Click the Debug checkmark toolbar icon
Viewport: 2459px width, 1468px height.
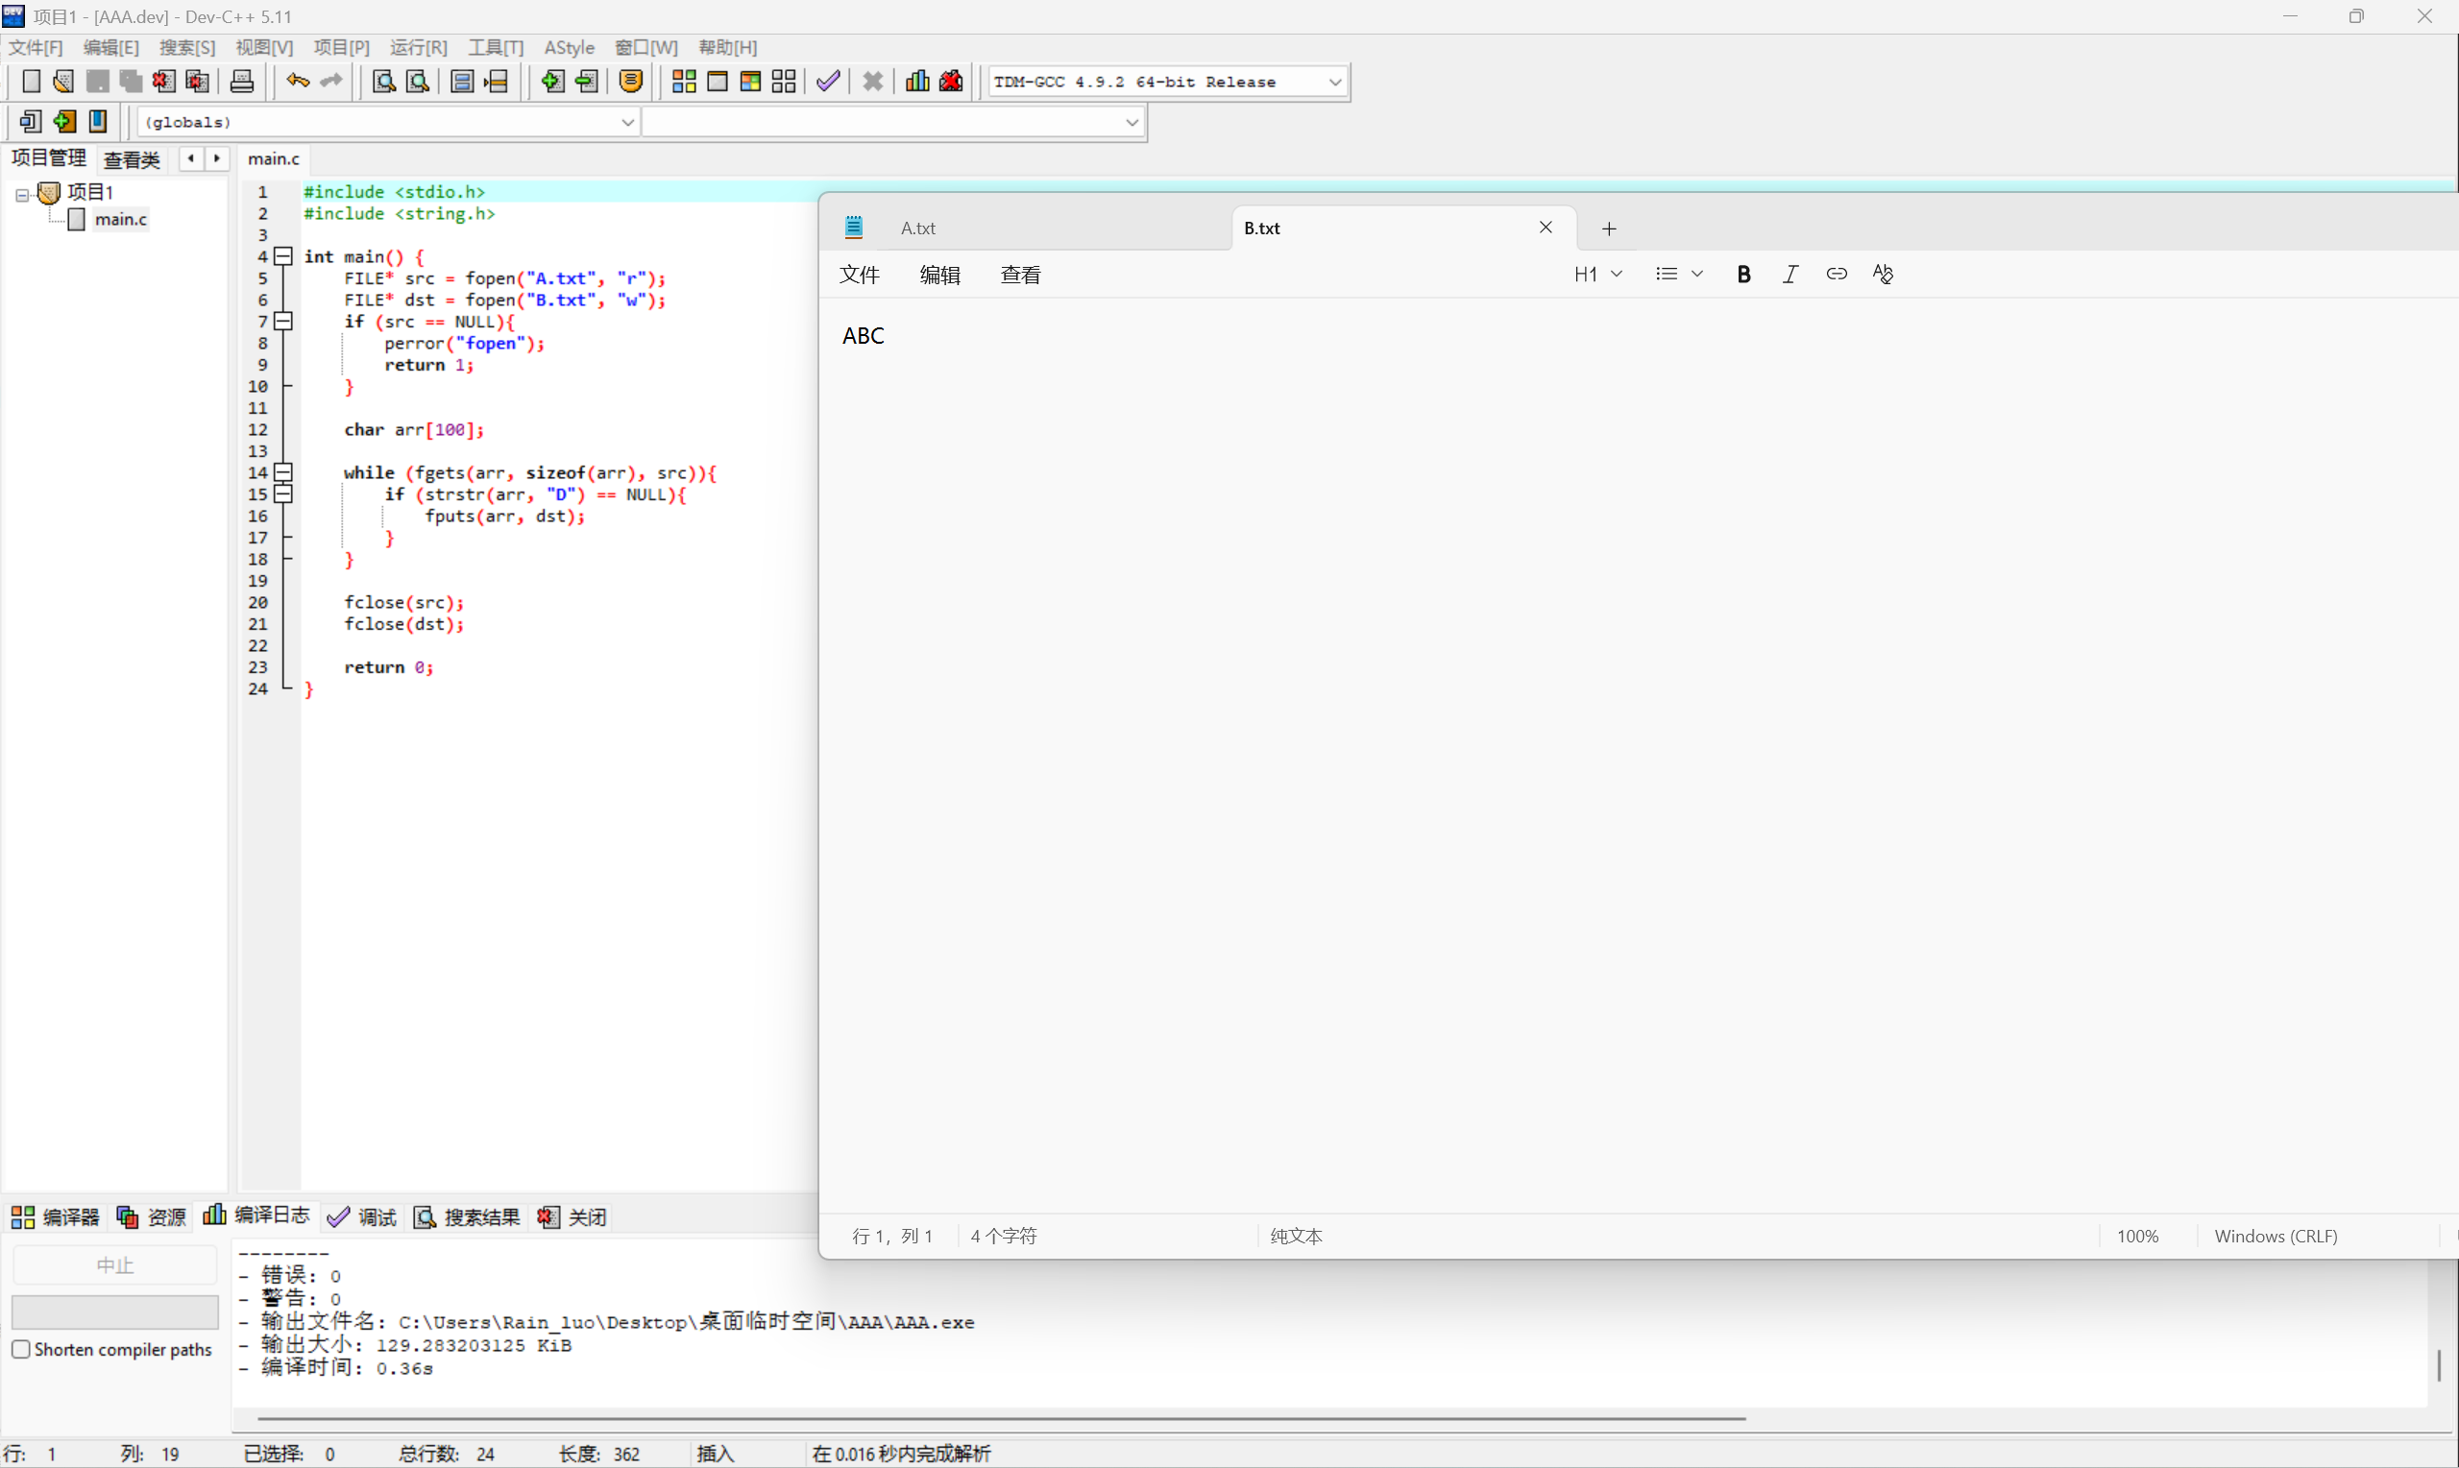[x=828, y=81]
